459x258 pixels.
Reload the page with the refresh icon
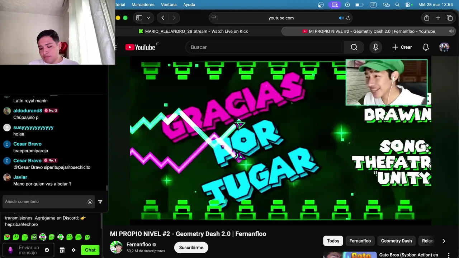(348, 18)
